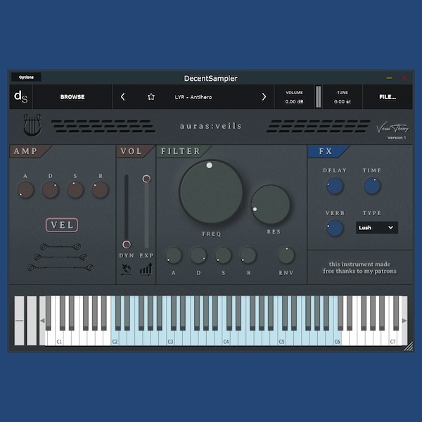Image resolution: width=422 pixels, height=422 pixels.
Task: Play the C6 piano key
Action: tap(337, 338)
